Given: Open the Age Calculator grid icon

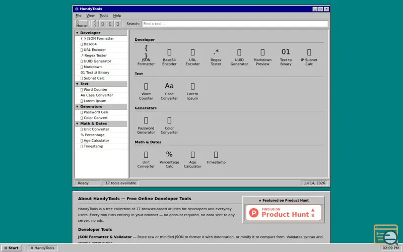Looking at the screenshot, I should point(192,159).
